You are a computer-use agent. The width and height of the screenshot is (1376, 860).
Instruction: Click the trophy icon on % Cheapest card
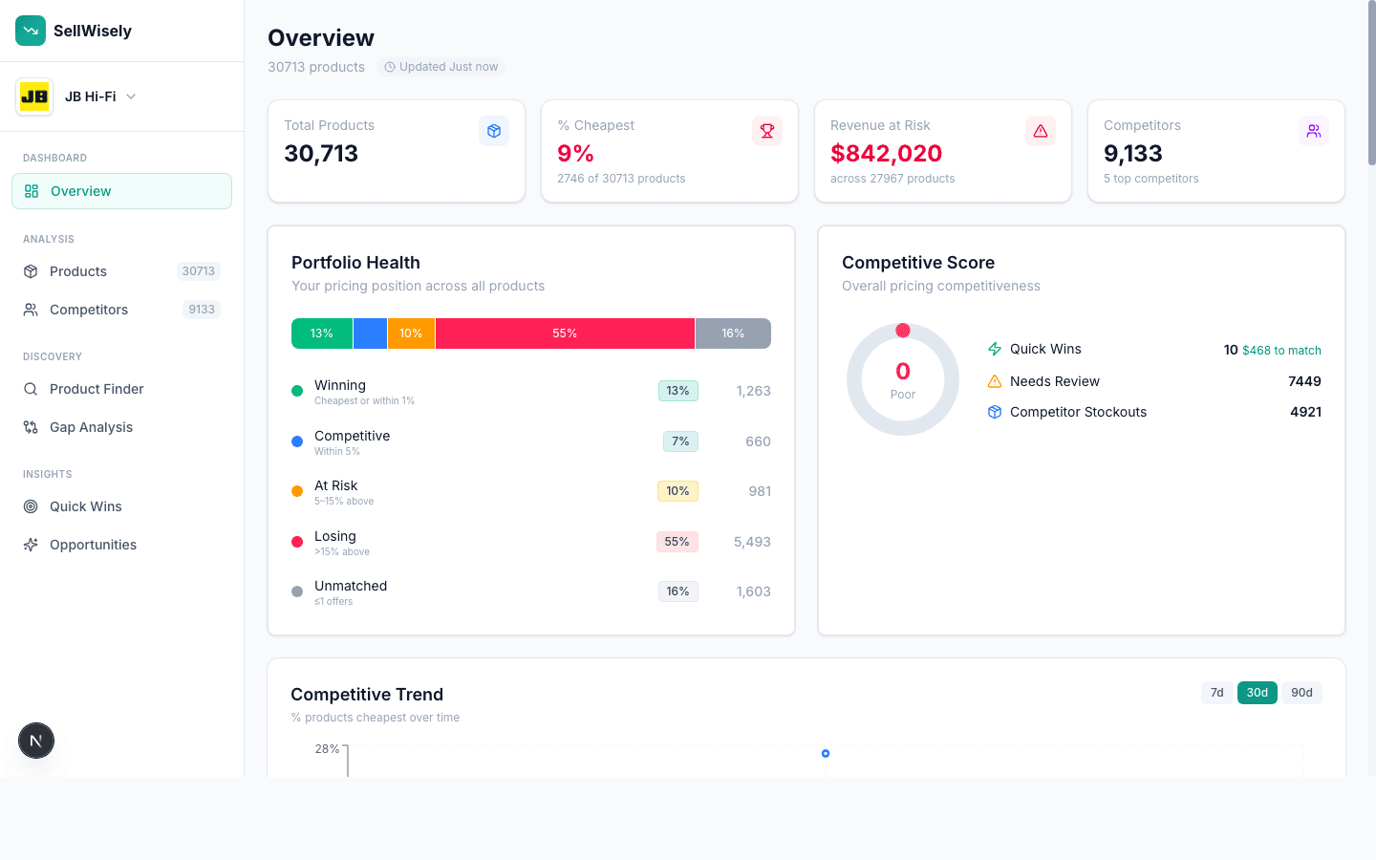[x=766, y=131]
